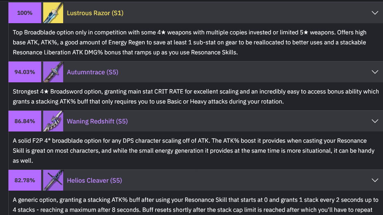This screenshot has width=383, height=215.
Task: Expand the Lustrous Razor (S1) chevron
Action: click(x=375, y=13)
